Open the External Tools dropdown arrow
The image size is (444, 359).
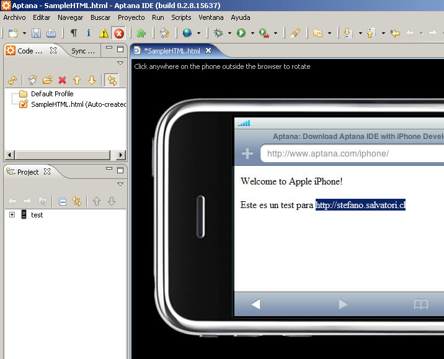(275, 34)
